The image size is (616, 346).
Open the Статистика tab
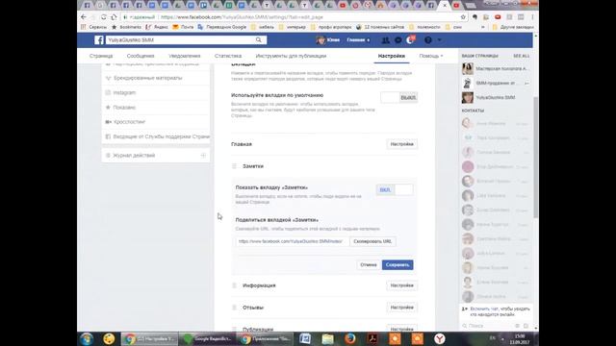pos(228,56)
